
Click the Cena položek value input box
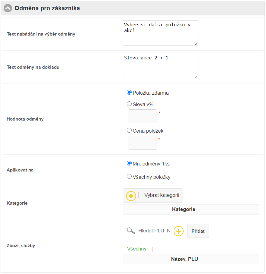click(143, 143)
